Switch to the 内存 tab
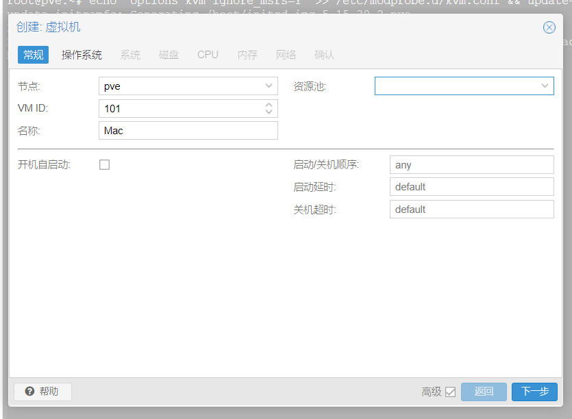Viewport: 572px width, 419px height. click(x=247, y=55)
